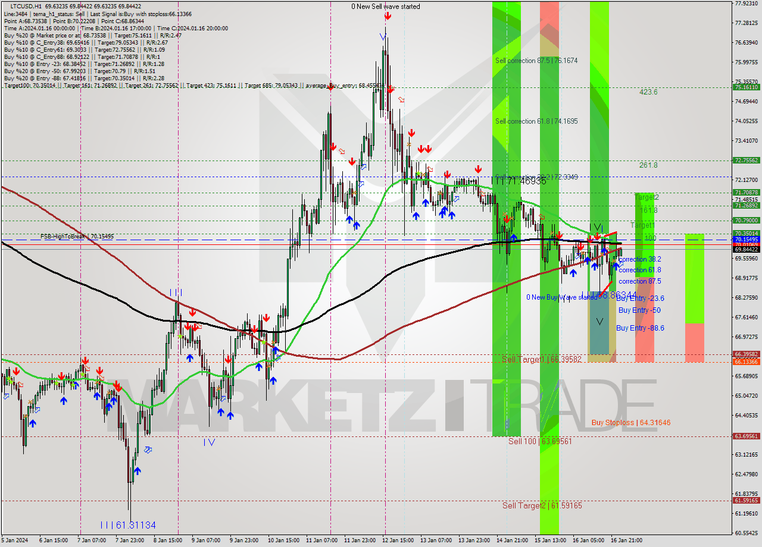Click the blue 'correction 87.5' label

[x=639, y=281]
